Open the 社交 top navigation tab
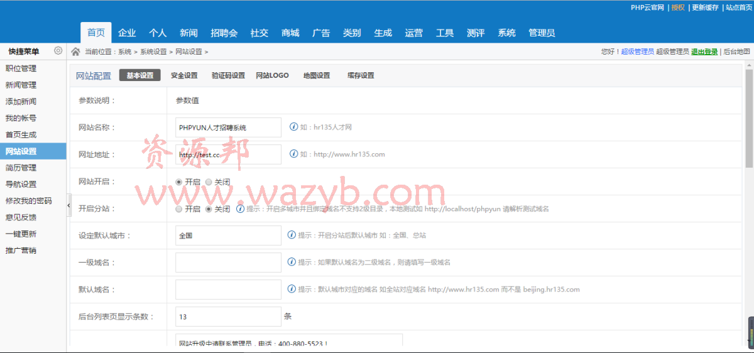Image resolution: width=754 pixels, height=353 pixels. 260,33
